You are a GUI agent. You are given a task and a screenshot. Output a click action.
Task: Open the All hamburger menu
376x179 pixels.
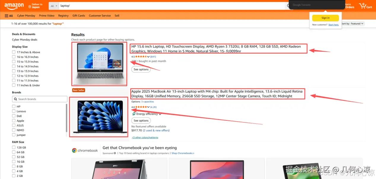coord(9,16)
